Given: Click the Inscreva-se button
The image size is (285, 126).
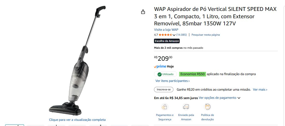Looking at the screenshot, I should point(164,90).
